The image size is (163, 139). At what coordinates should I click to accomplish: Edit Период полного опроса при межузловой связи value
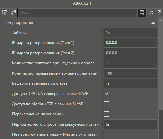(130, 124)
